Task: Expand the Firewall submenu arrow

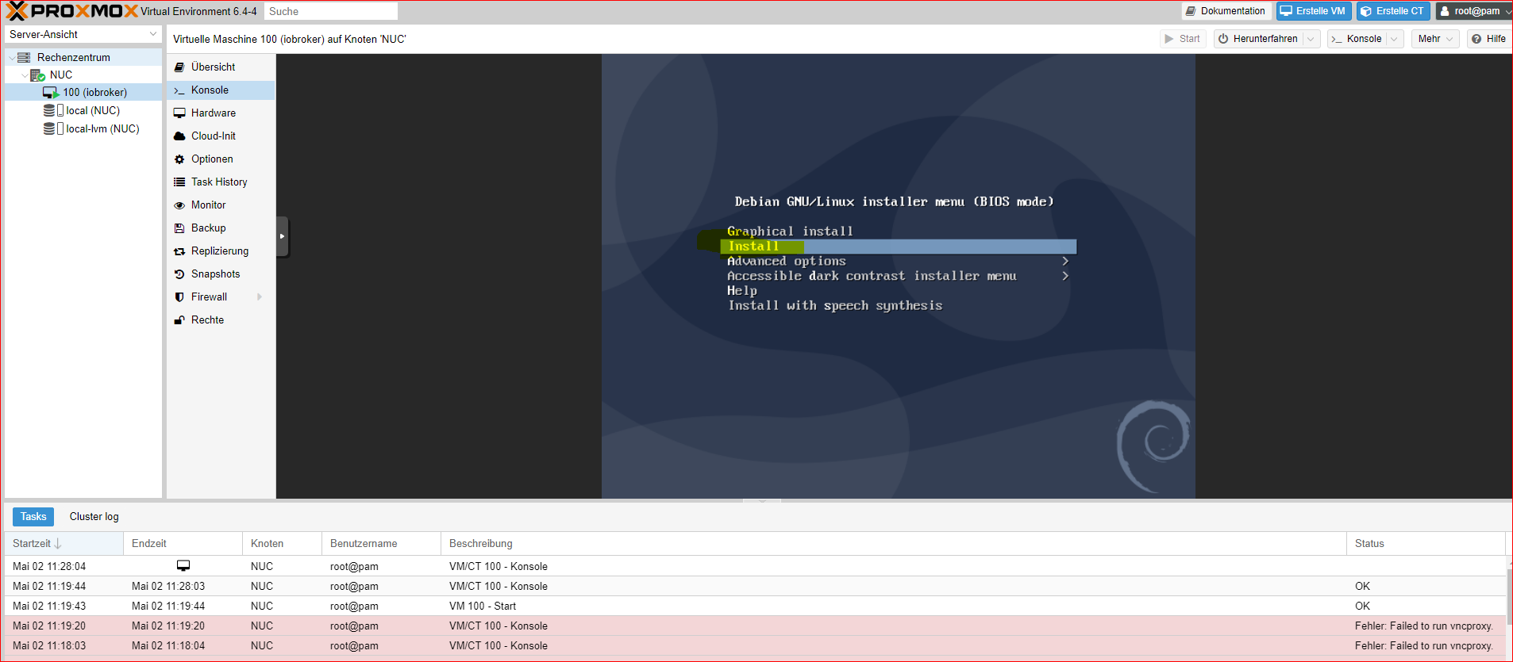Action: coord(259,297)
